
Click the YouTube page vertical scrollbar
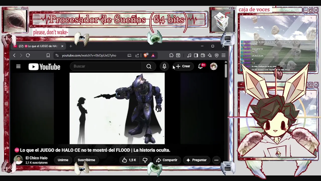(226, 70)
